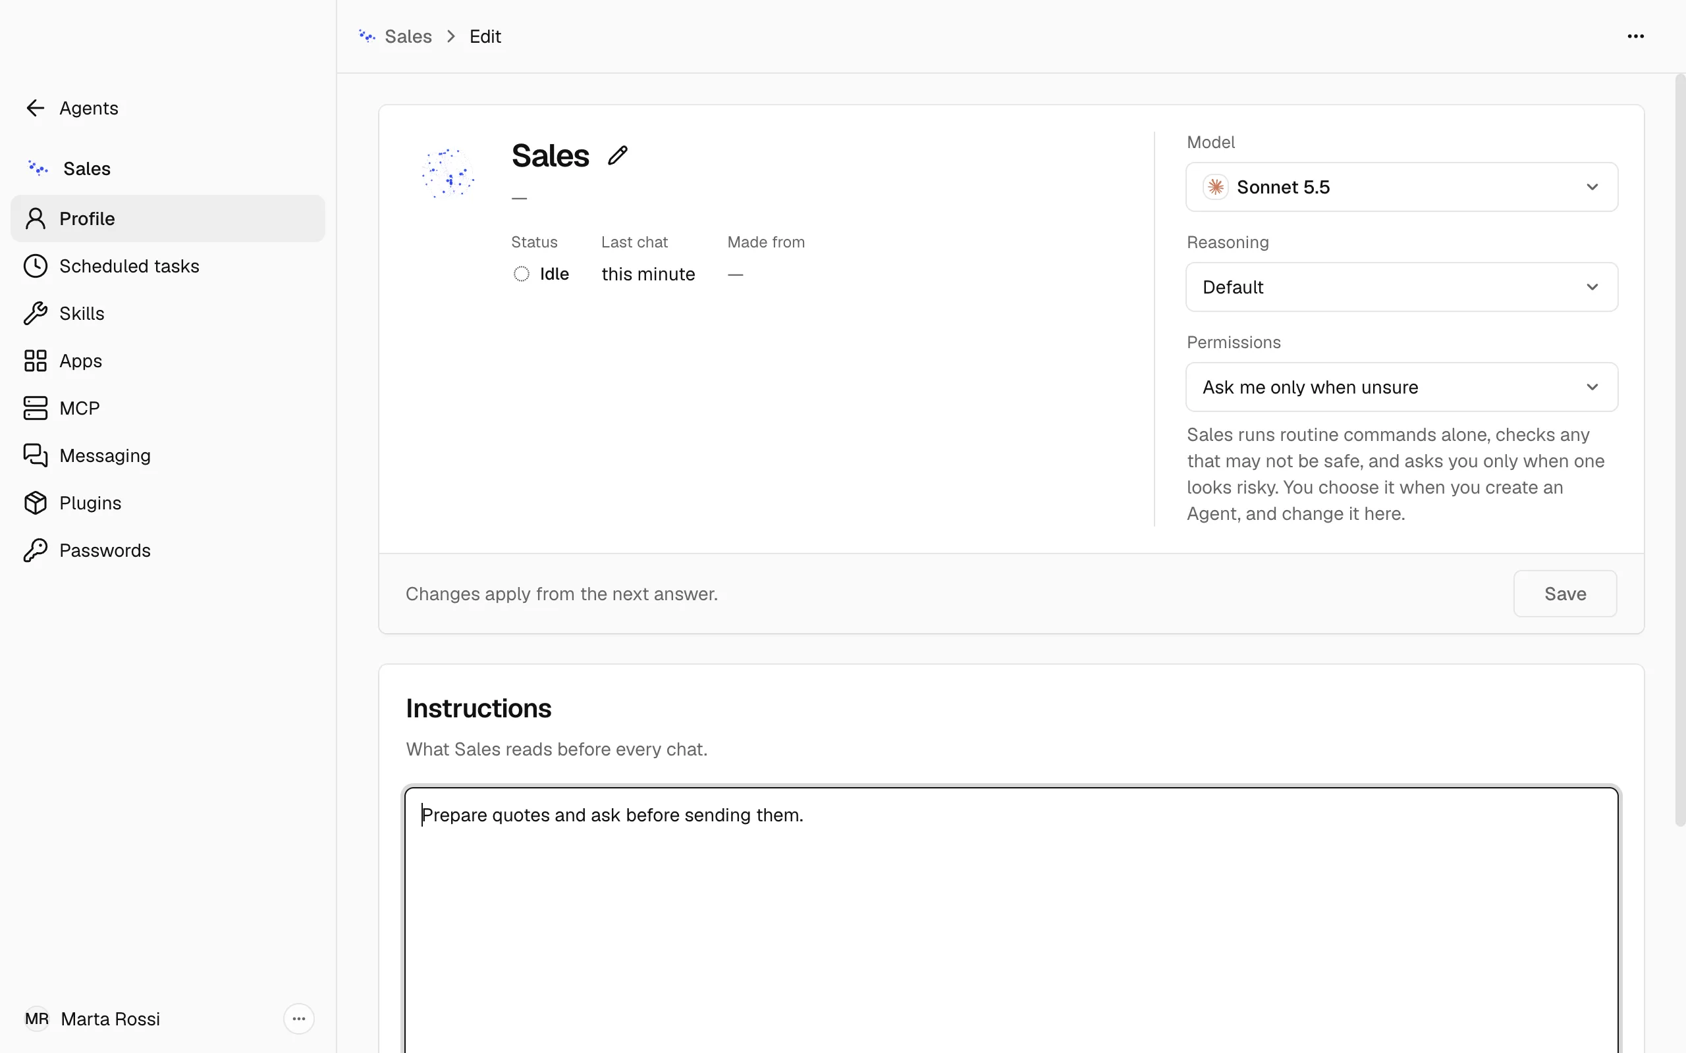
Task: Click the Idle status text
Action: 555,274
